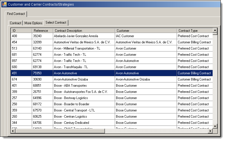Sort by the Customer column header
The width and height of the screenshot is (225, 141).
[146, 31]
